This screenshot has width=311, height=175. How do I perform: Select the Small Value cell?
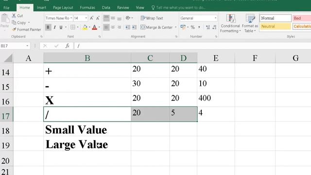[x=87, y=129]
